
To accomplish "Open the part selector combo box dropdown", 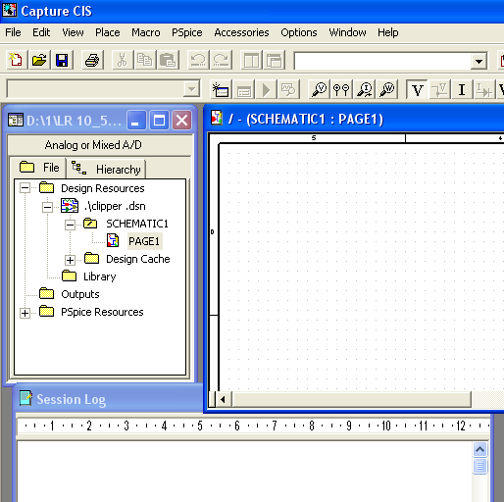I will point(479,61).
